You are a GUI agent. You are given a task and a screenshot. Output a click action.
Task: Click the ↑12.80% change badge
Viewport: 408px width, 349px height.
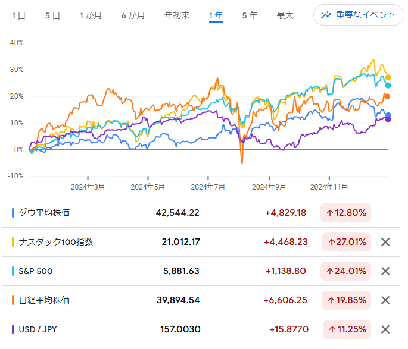click(x=345, y=213)
